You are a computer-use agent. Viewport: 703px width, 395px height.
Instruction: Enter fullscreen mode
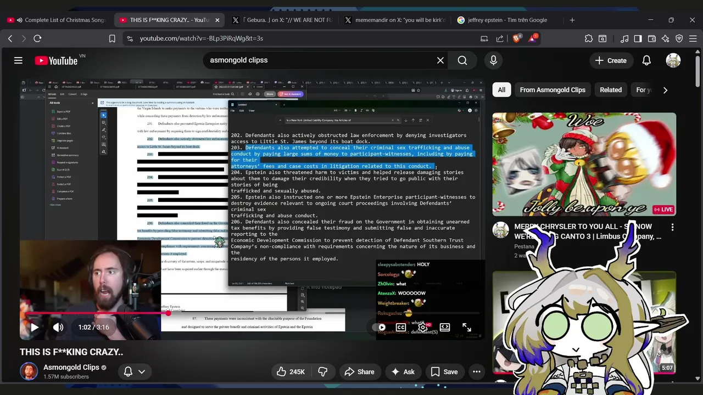[466, 328]
